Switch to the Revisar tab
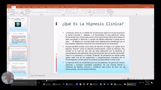This screenshot has height=90, width=161. (63, 7)
